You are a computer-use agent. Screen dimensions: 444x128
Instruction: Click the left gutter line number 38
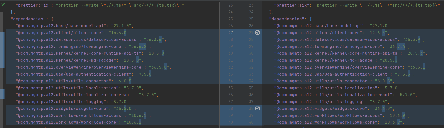coord(231,109)
